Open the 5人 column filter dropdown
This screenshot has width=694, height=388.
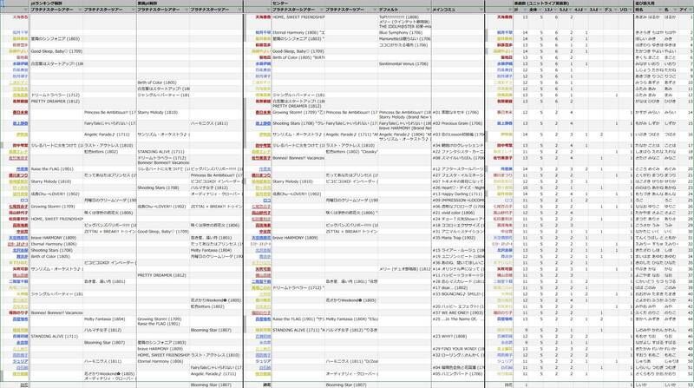tap(571, 10)
